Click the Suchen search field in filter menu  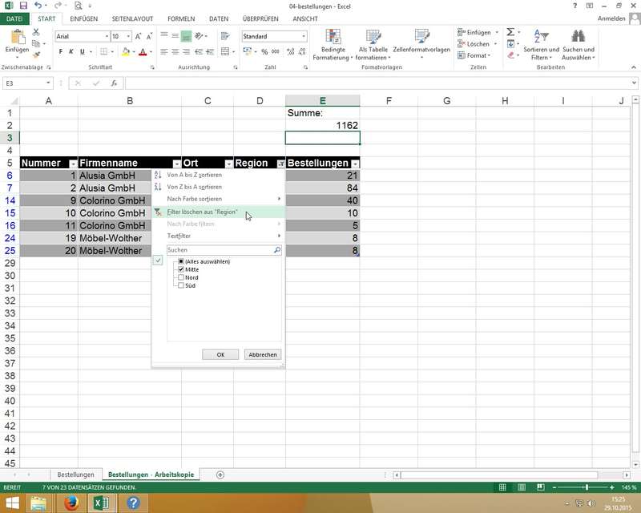coord(219,250)
